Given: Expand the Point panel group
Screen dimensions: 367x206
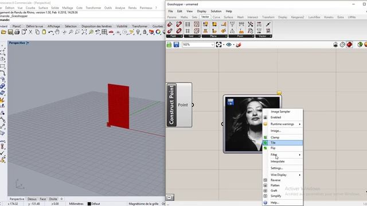Looking at the screenshot, I should coord(241,36).
